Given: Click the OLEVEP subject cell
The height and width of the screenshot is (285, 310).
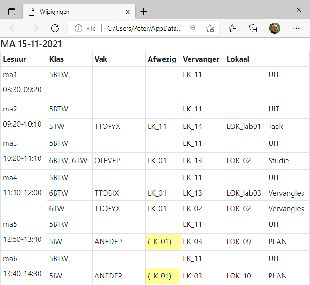Looking at the screenshot, I should [107, 161].
